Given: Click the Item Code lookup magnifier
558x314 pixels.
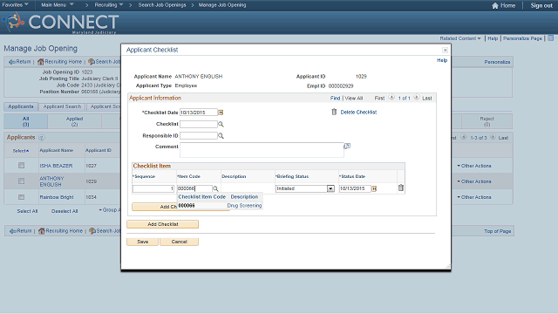Looking at the screenshot, I should tap(215, 188).
